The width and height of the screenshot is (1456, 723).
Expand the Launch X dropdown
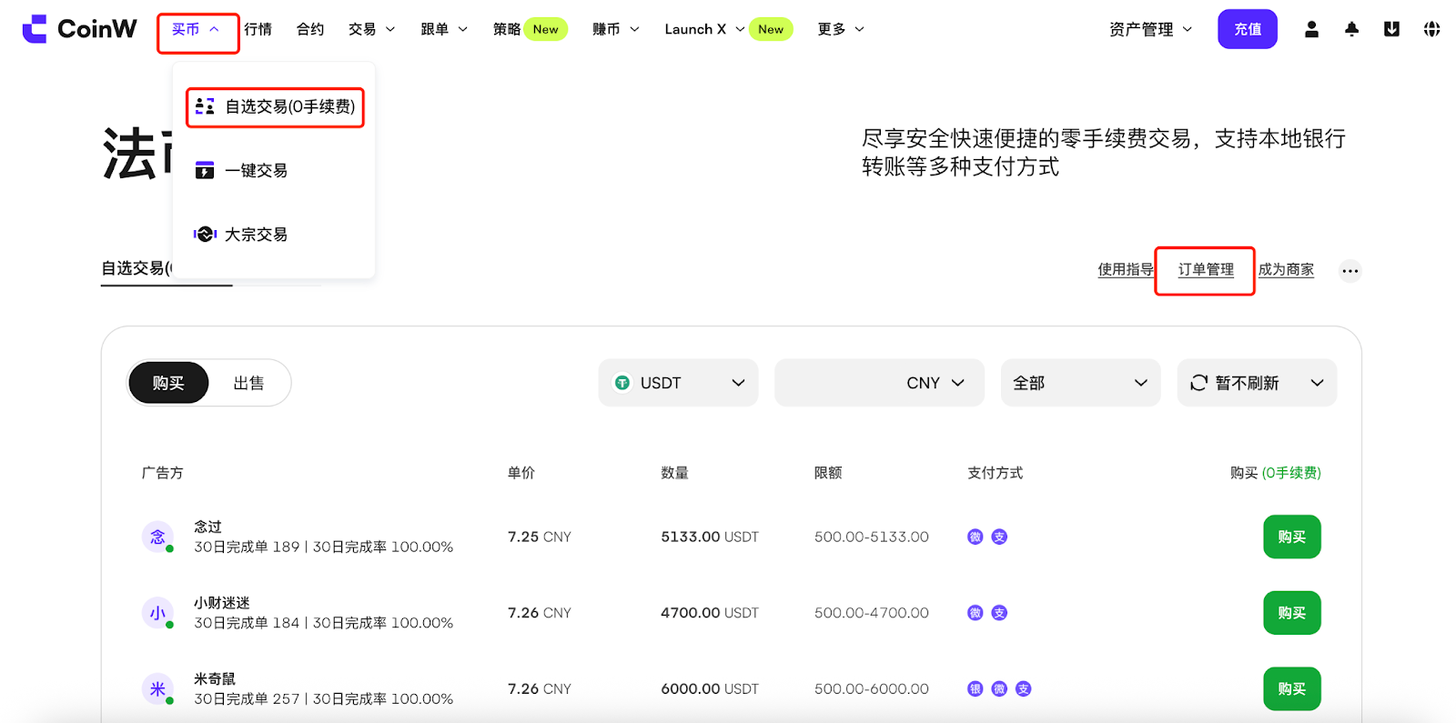point(704,29)
